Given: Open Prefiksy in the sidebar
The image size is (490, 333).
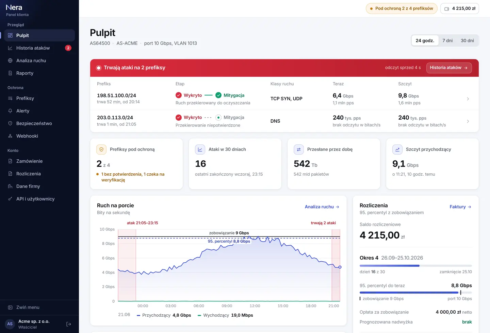Looking at the screenshot, I should tap(39, 98).
